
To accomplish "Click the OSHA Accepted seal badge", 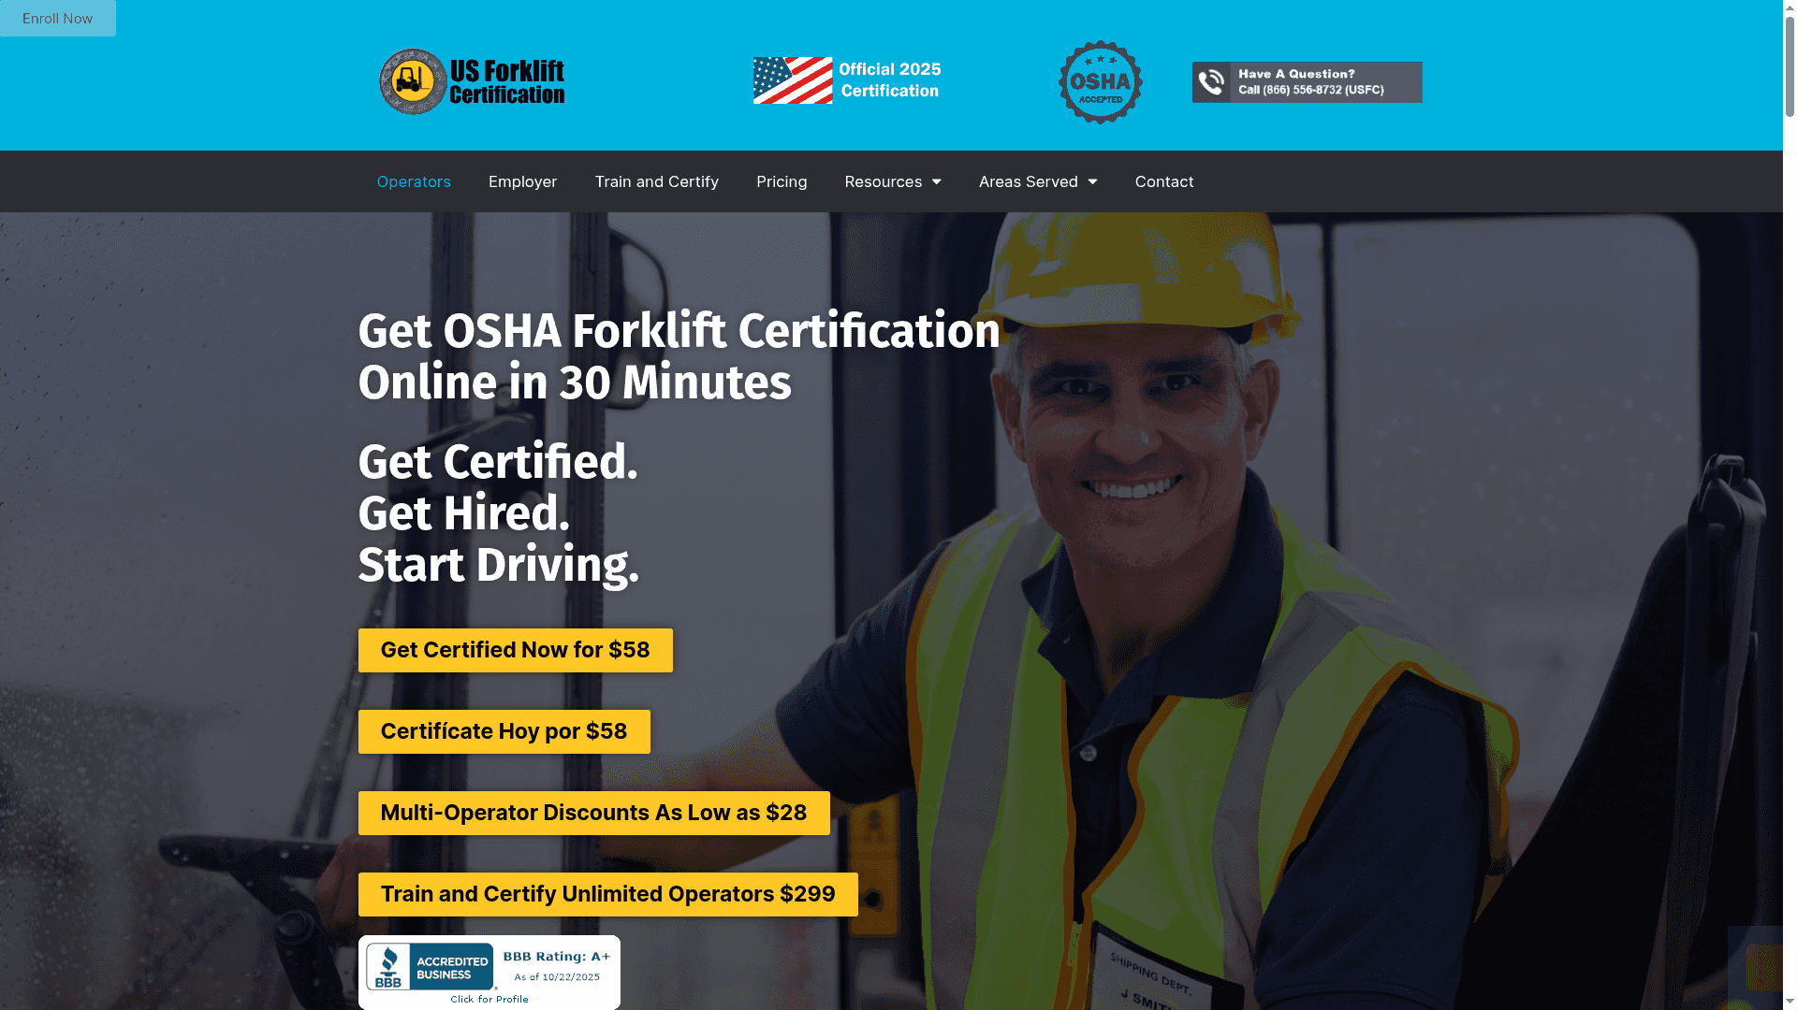I will 1100,81.
